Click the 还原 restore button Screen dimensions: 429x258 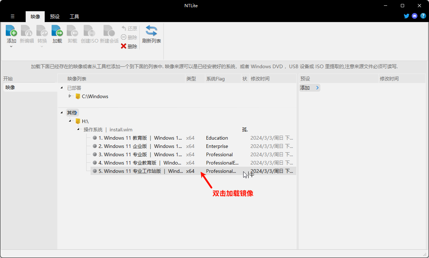[x=129, y=29]
